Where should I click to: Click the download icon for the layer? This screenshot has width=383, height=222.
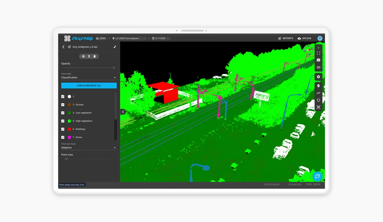89,56
